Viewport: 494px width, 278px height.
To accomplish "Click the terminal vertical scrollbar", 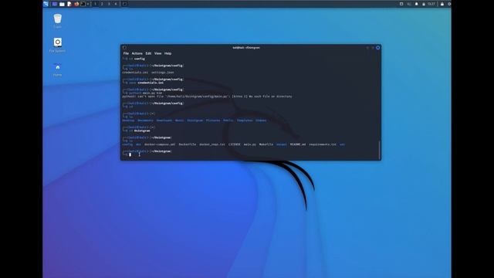I will (x=379, y=150).
